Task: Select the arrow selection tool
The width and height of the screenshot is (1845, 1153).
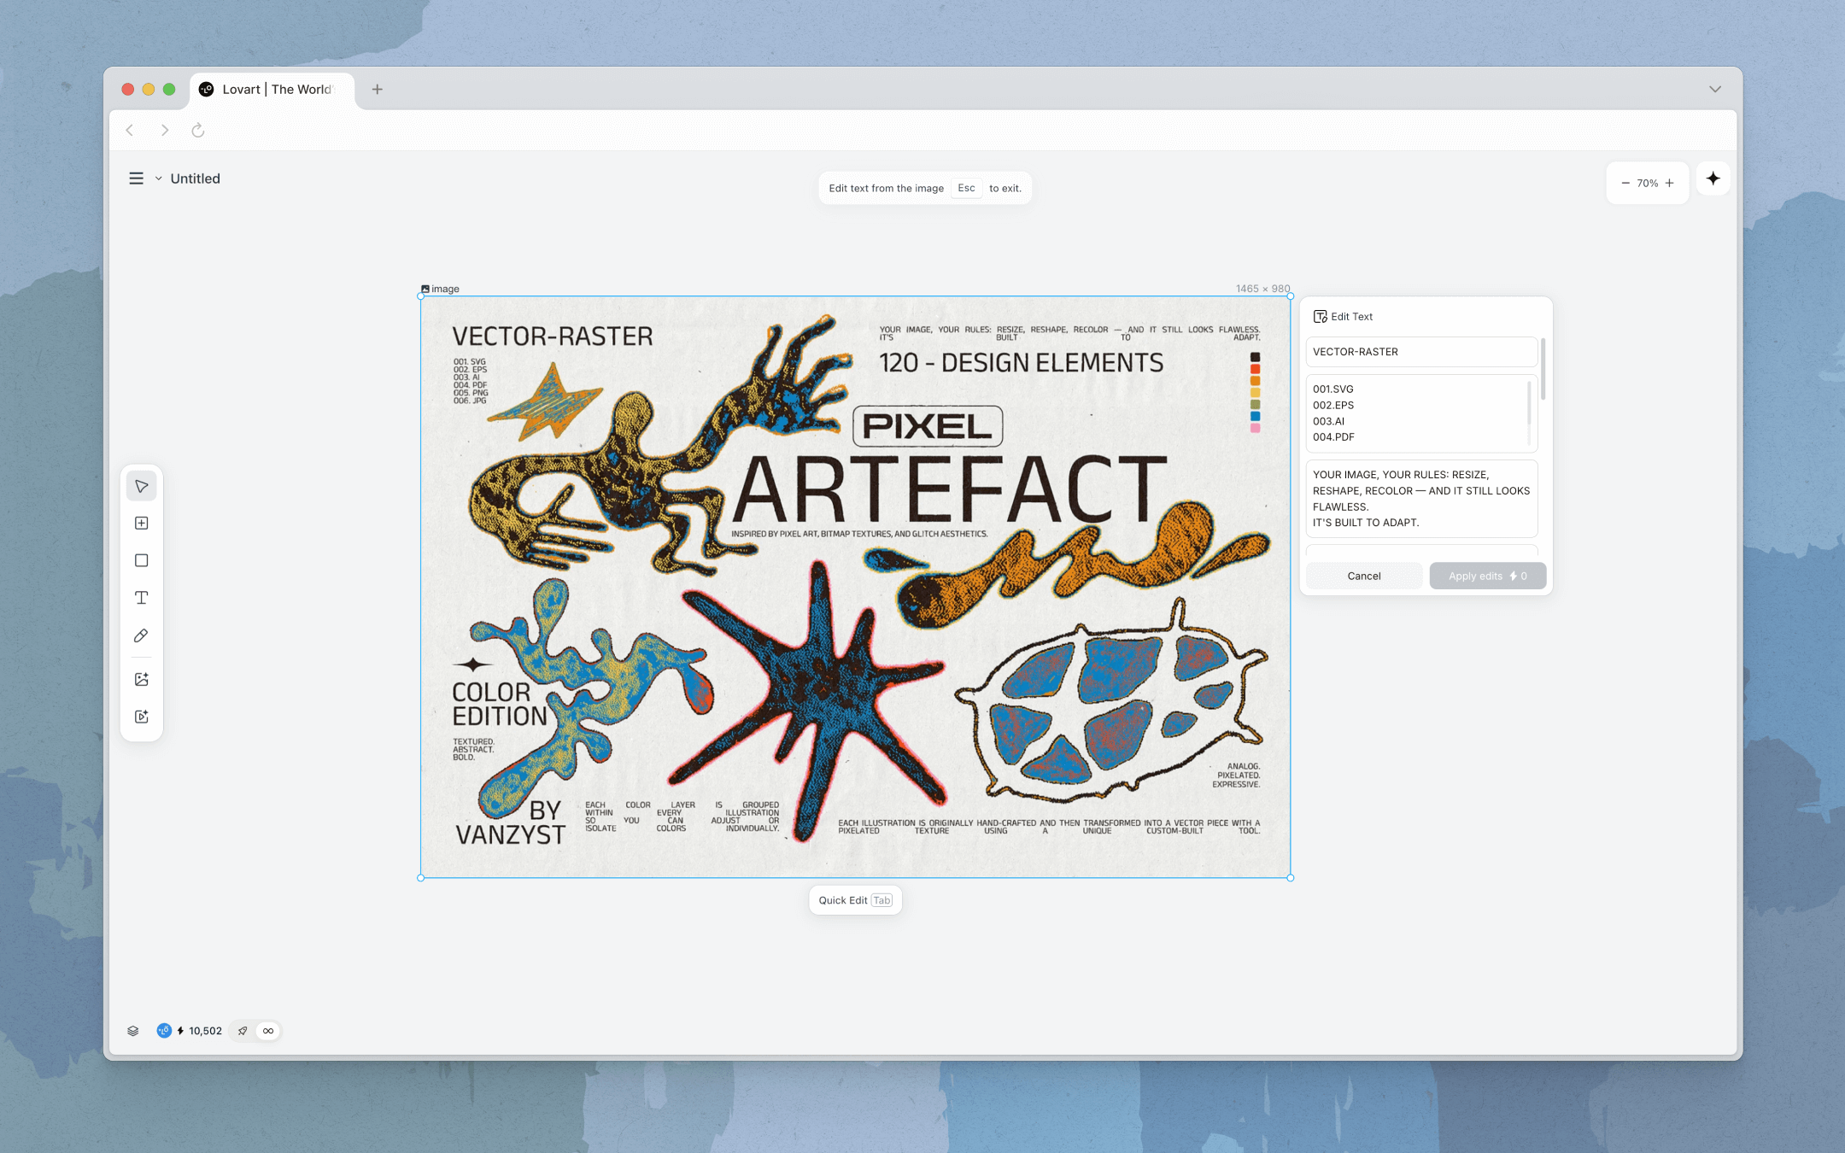Action: click(142, 486)
